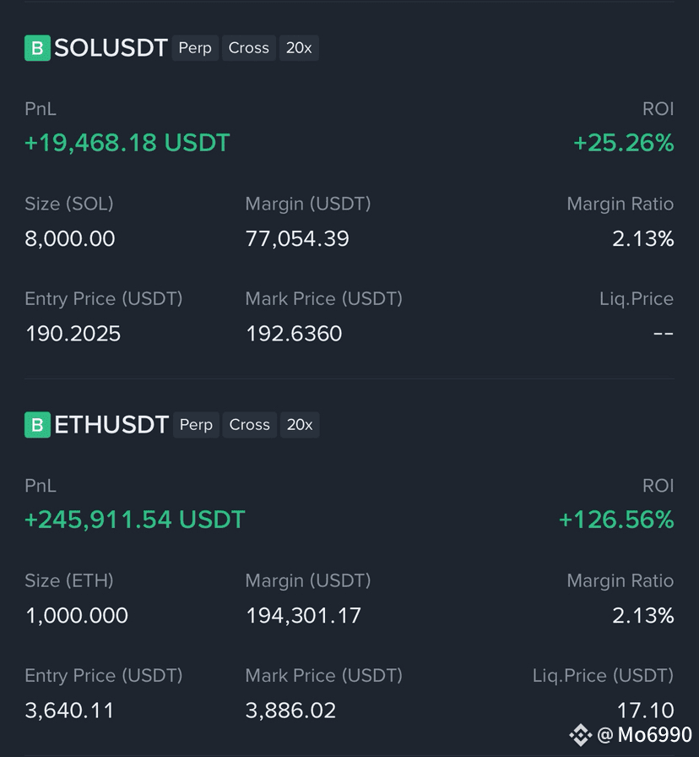Click the Binance logo watermark icon
Image resolution: width=699 pixels, height=757 pixels.
[580, 735]
